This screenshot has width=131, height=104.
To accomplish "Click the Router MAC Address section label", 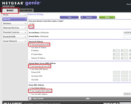I will click(36, 85).
